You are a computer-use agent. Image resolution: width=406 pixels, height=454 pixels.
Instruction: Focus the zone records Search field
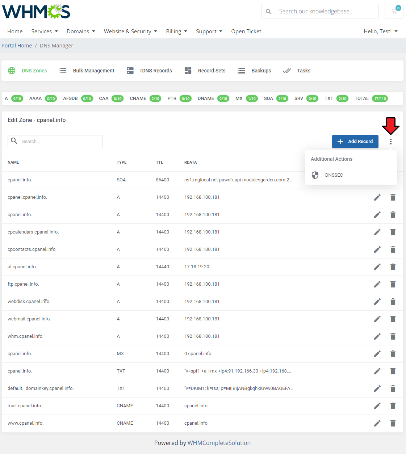[55, 142]
